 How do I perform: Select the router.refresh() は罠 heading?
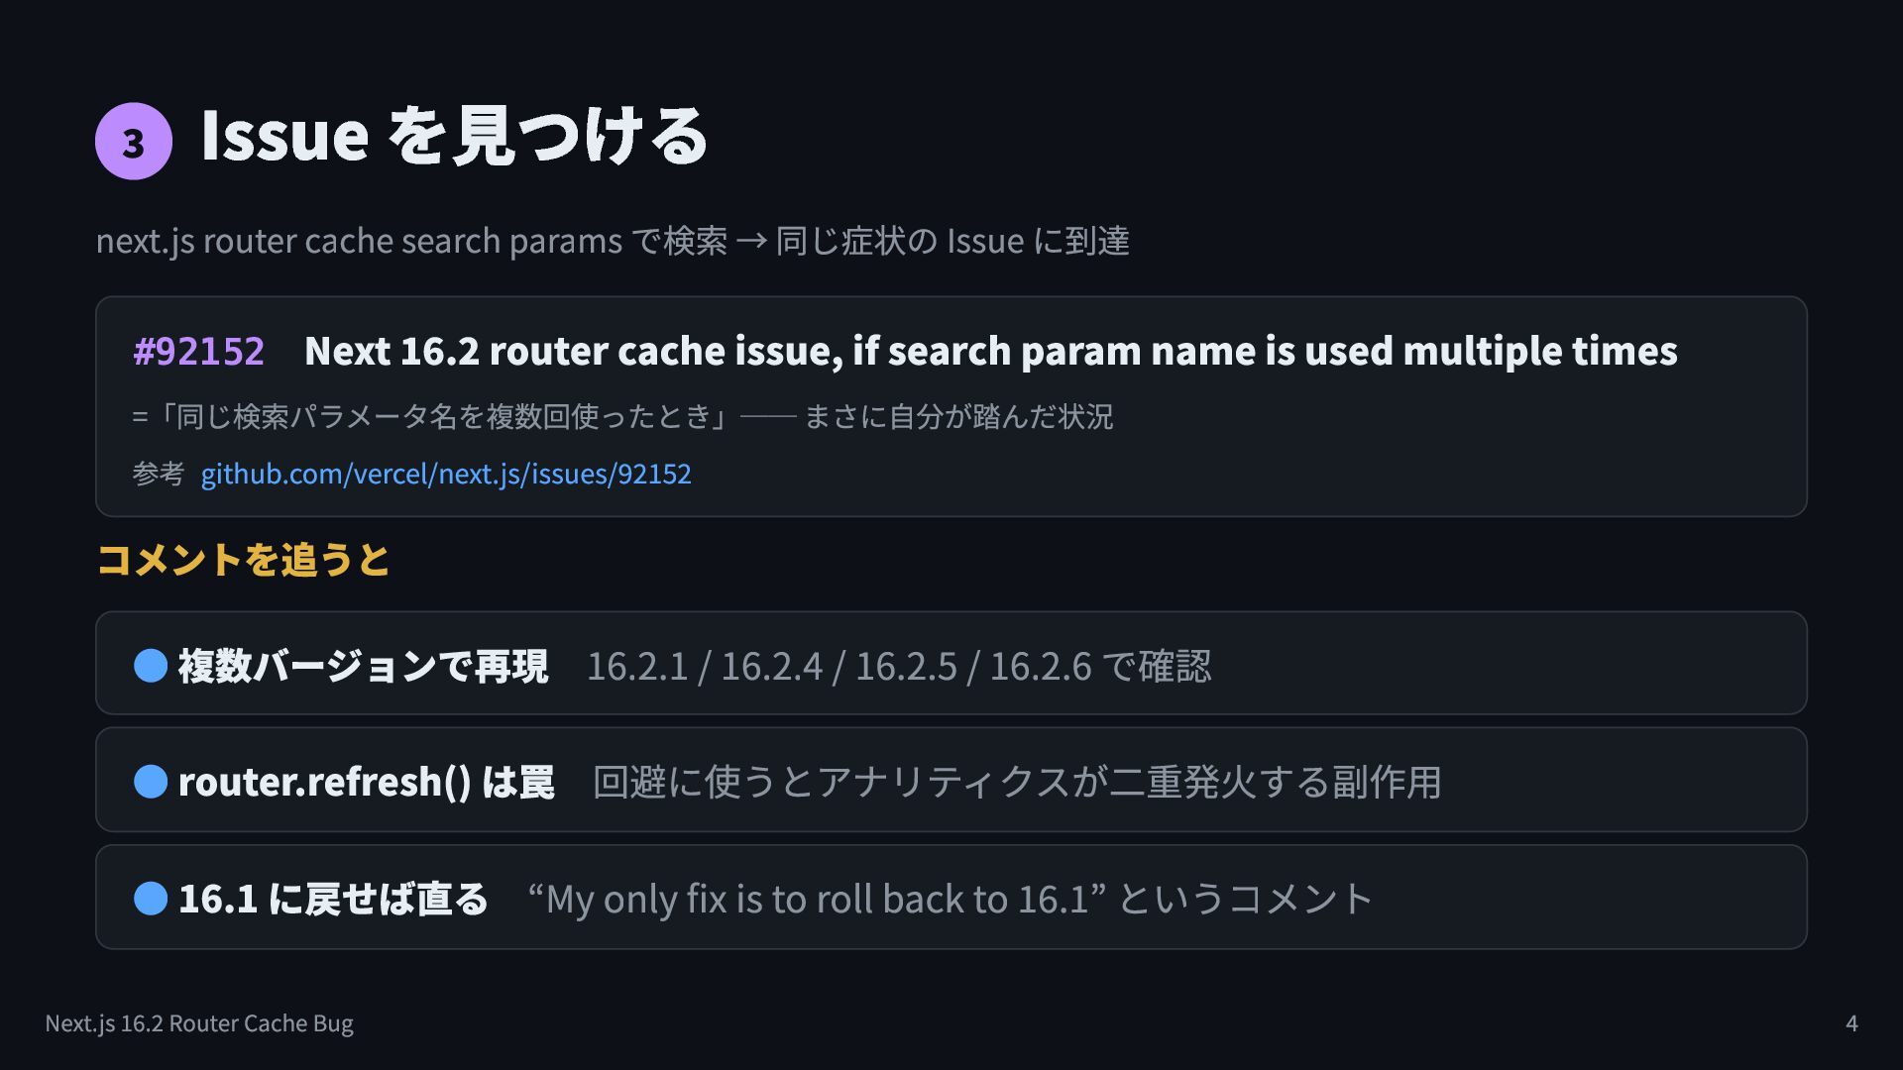[367, 782]
